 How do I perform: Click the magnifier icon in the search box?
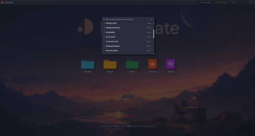(104, 20)
